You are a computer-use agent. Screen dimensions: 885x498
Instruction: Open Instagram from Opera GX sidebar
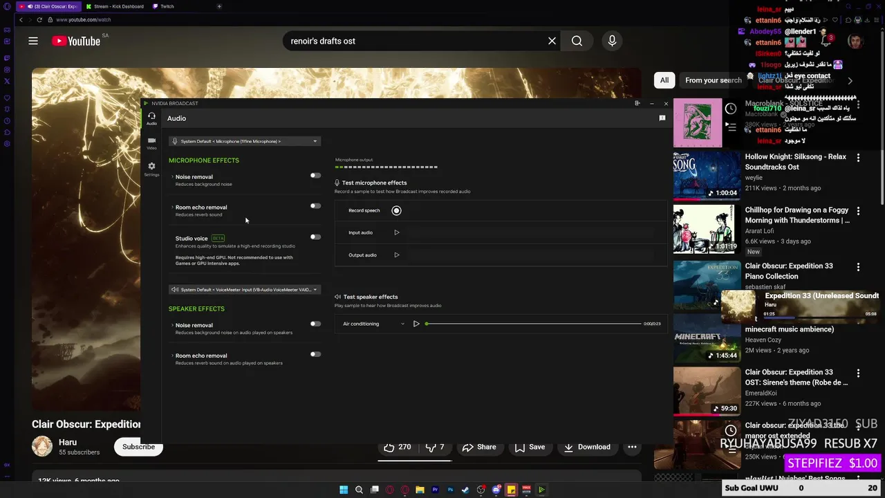[x=7, y=69]
